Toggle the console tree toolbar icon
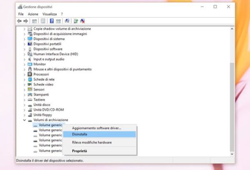The width and height of the screenshot is (250, 170). click(x=35, y=21)
